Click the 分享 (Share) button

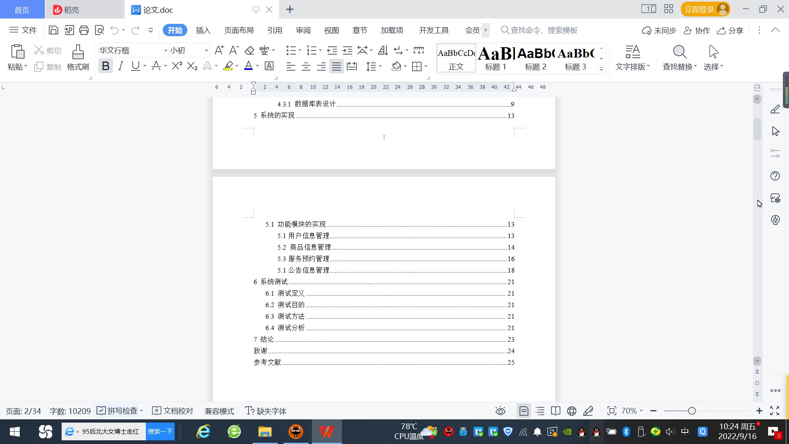coord(730,30)
